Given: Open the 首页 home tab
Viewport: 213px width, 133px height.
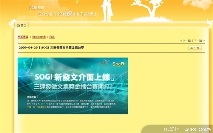Looking at the screenshot, I should click(21, 25).
